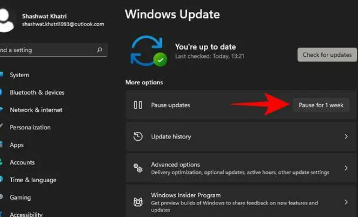Expand Update history with its chevron
Viewport: 358px width, 217px height.
point(346,137)
